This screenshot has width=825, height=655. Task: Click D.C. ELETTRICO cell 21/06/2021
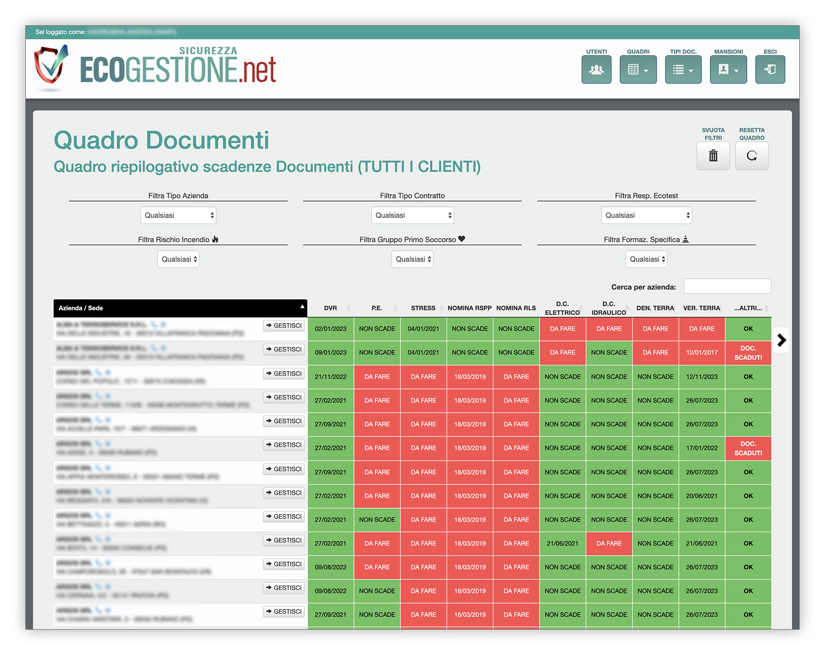(x=563, y=544)
